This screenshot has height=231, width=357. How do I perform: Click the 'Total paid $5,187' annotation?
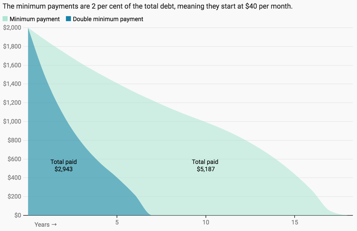click(x=205, y=166)
